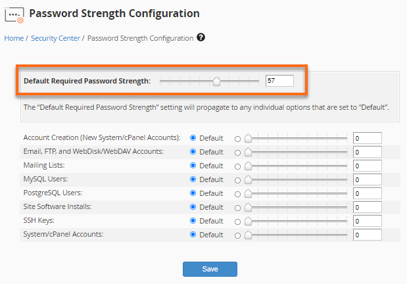Focus the SSH Keys strength value field

(367, 221)
